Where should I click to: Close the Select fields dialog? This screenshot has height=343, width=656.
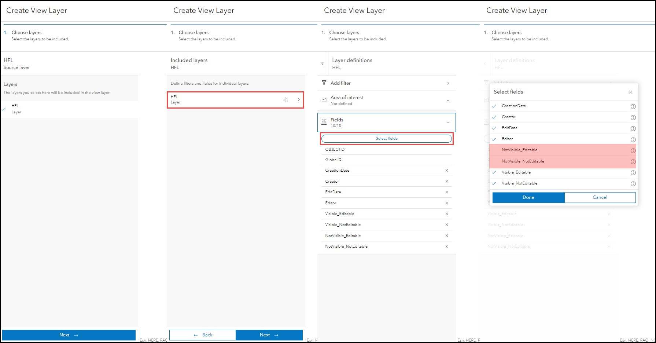coord(630,92)
